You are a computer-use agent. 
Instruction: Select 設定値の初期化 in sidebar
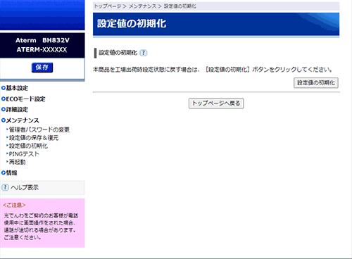[x=28, y=146]
